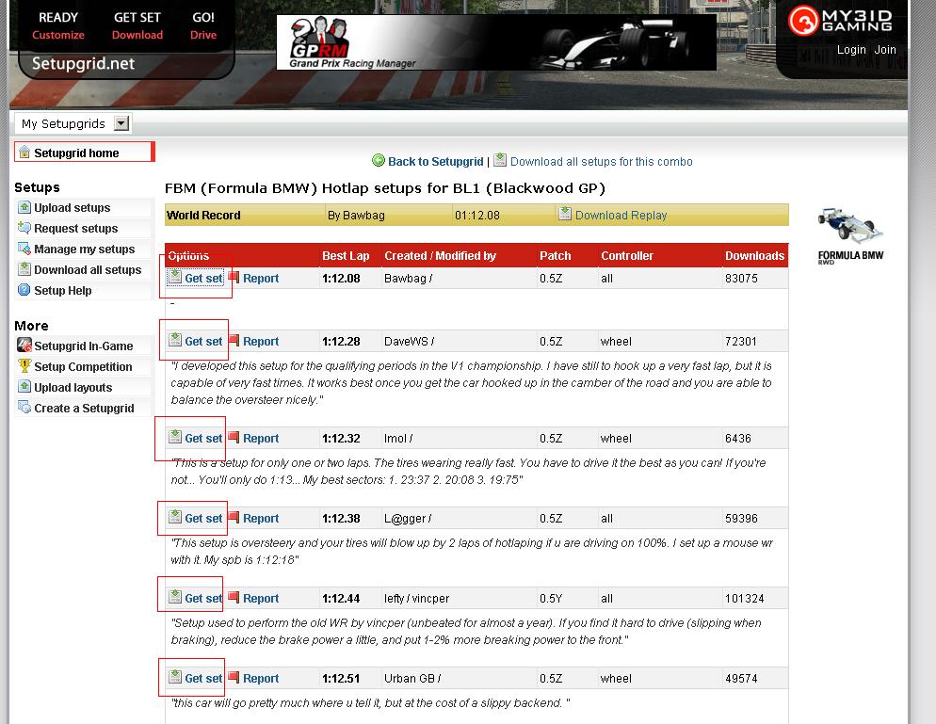This screenshot has height=724, width=936.
Task: Click the Patch column header
Action: pos(556,255)
